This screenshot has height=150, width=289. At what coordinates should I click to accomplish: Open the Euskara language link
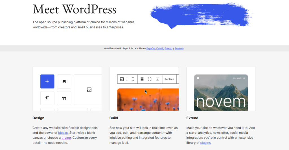pyautogui.click(x=179, y=48)
